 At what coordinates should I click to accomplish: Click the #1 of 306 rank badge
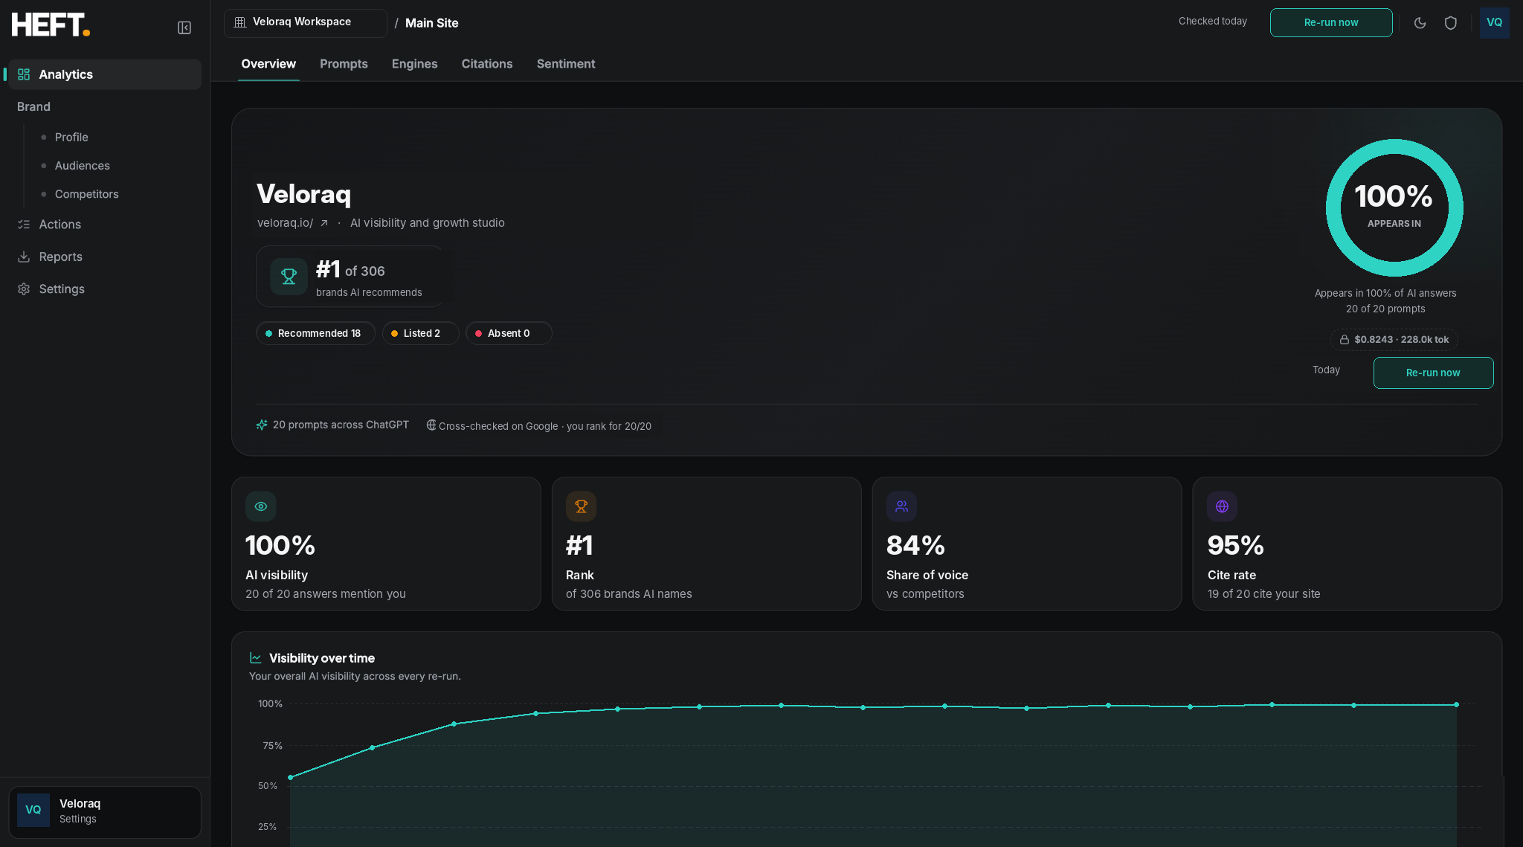point(351,277)
